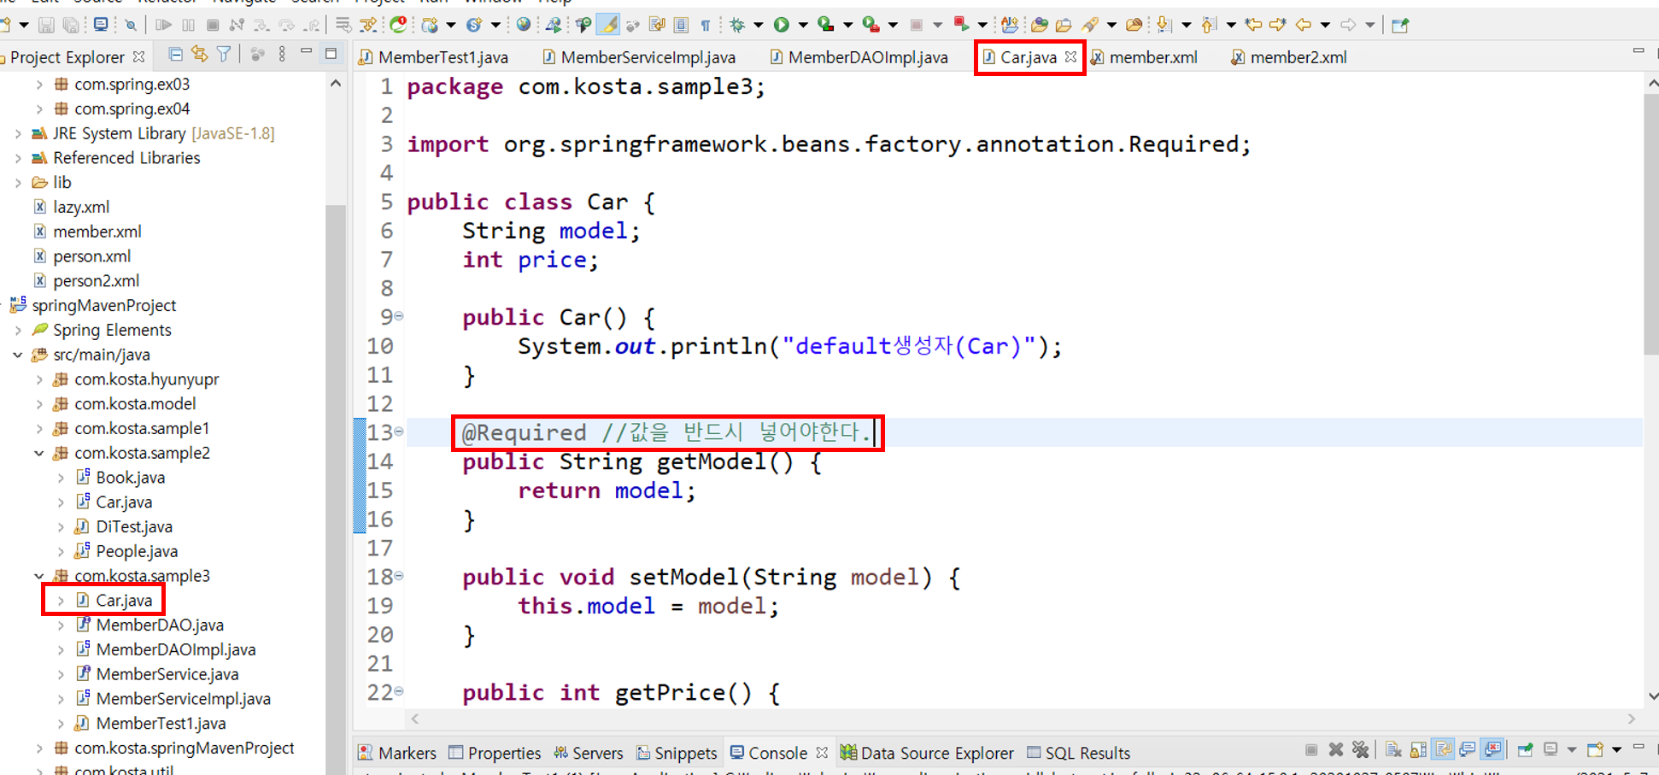This screenshot has height=775, width=1659.
Task: Click Remove All Terminated Launches in Console
Action: pos(1361,749)
